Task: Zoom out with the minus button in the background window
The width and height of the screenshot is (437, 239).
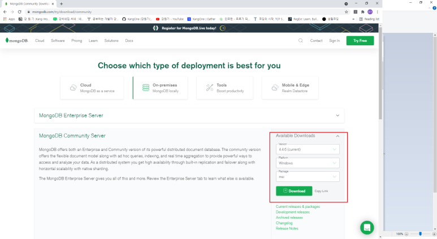Action: [406, 234]
